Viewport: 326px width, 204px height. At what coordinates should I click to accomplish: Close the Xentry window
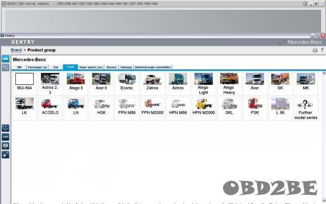click(x=323, y=35)
